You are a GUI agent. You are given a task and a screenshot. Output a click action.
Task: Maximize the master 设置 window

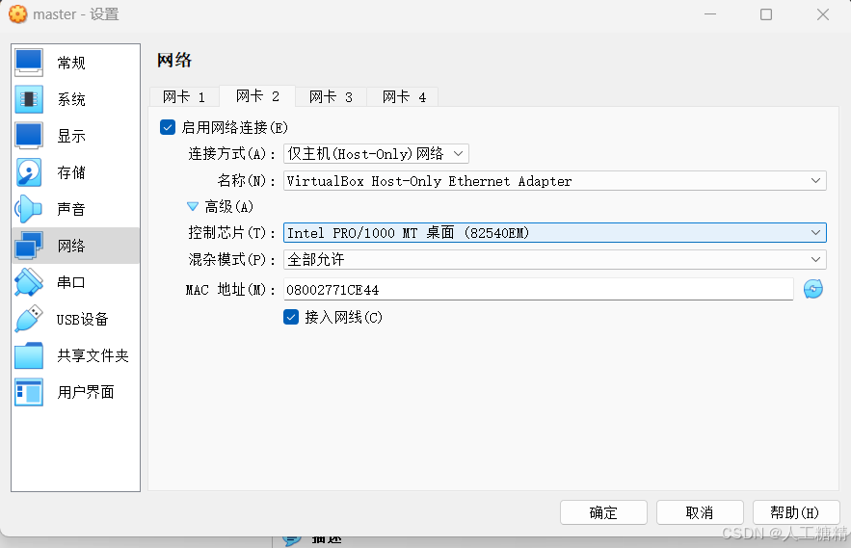[766, 14]
